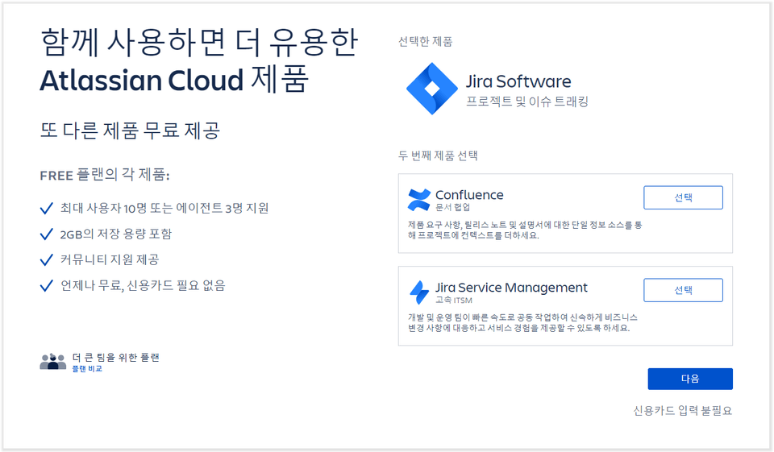Click checkmark next to 언제나 무료
Screen dimensions: 774x452
(47, 285)
